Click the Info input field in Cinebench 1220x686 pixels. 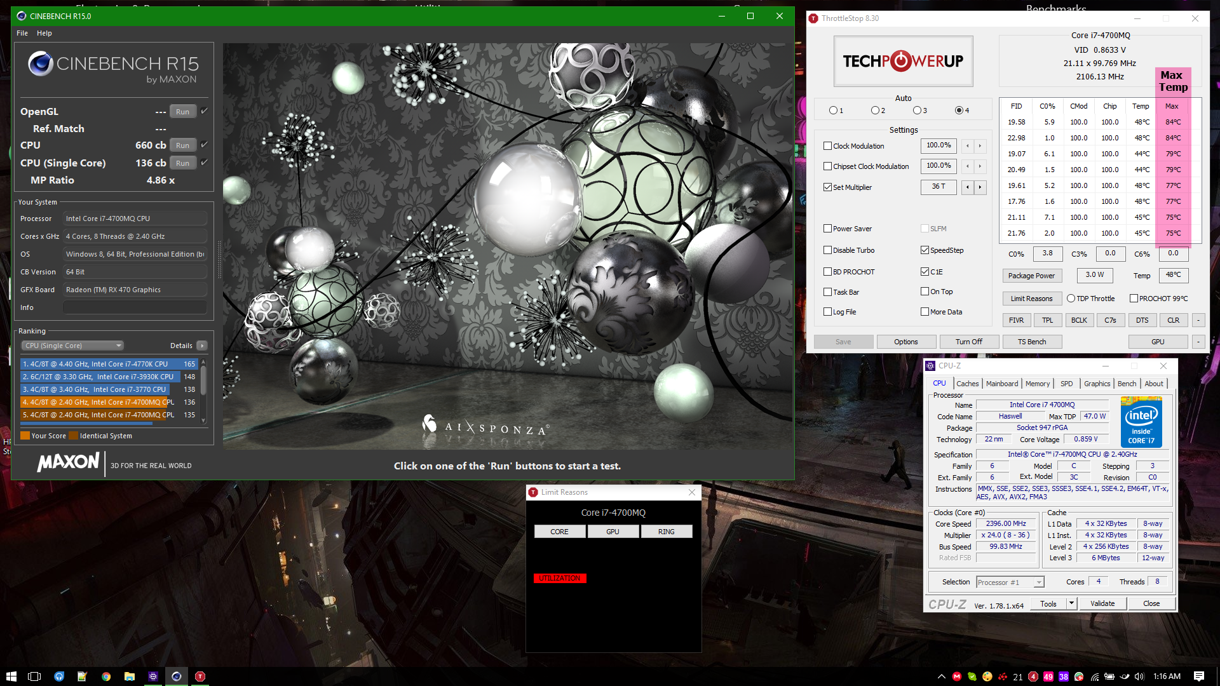(x=135, y=307)
